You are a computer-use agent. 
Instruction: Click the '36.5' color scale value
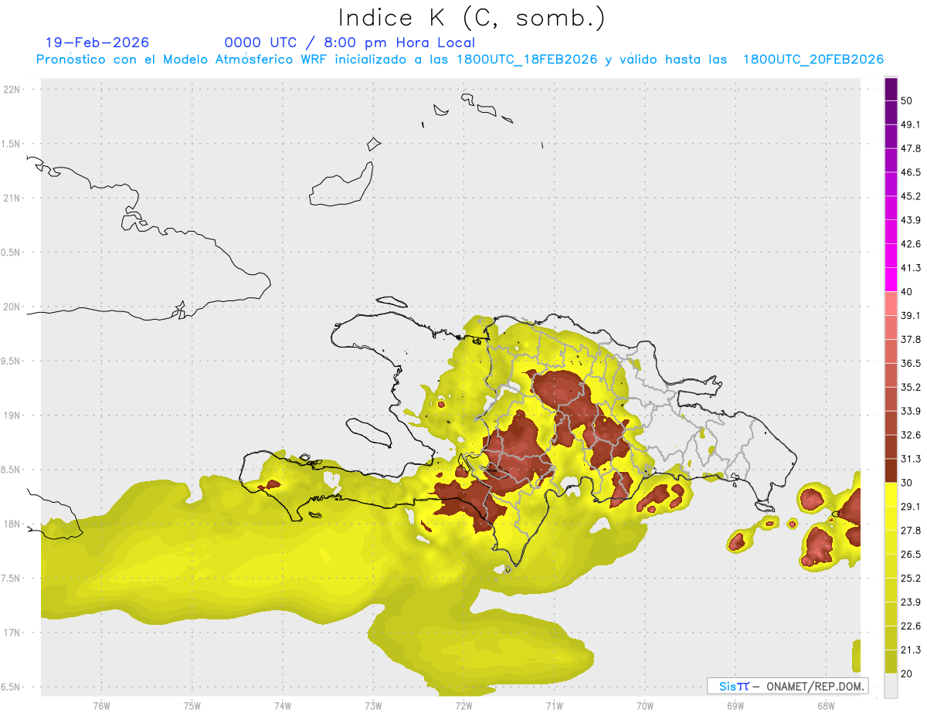pos(911,363)
